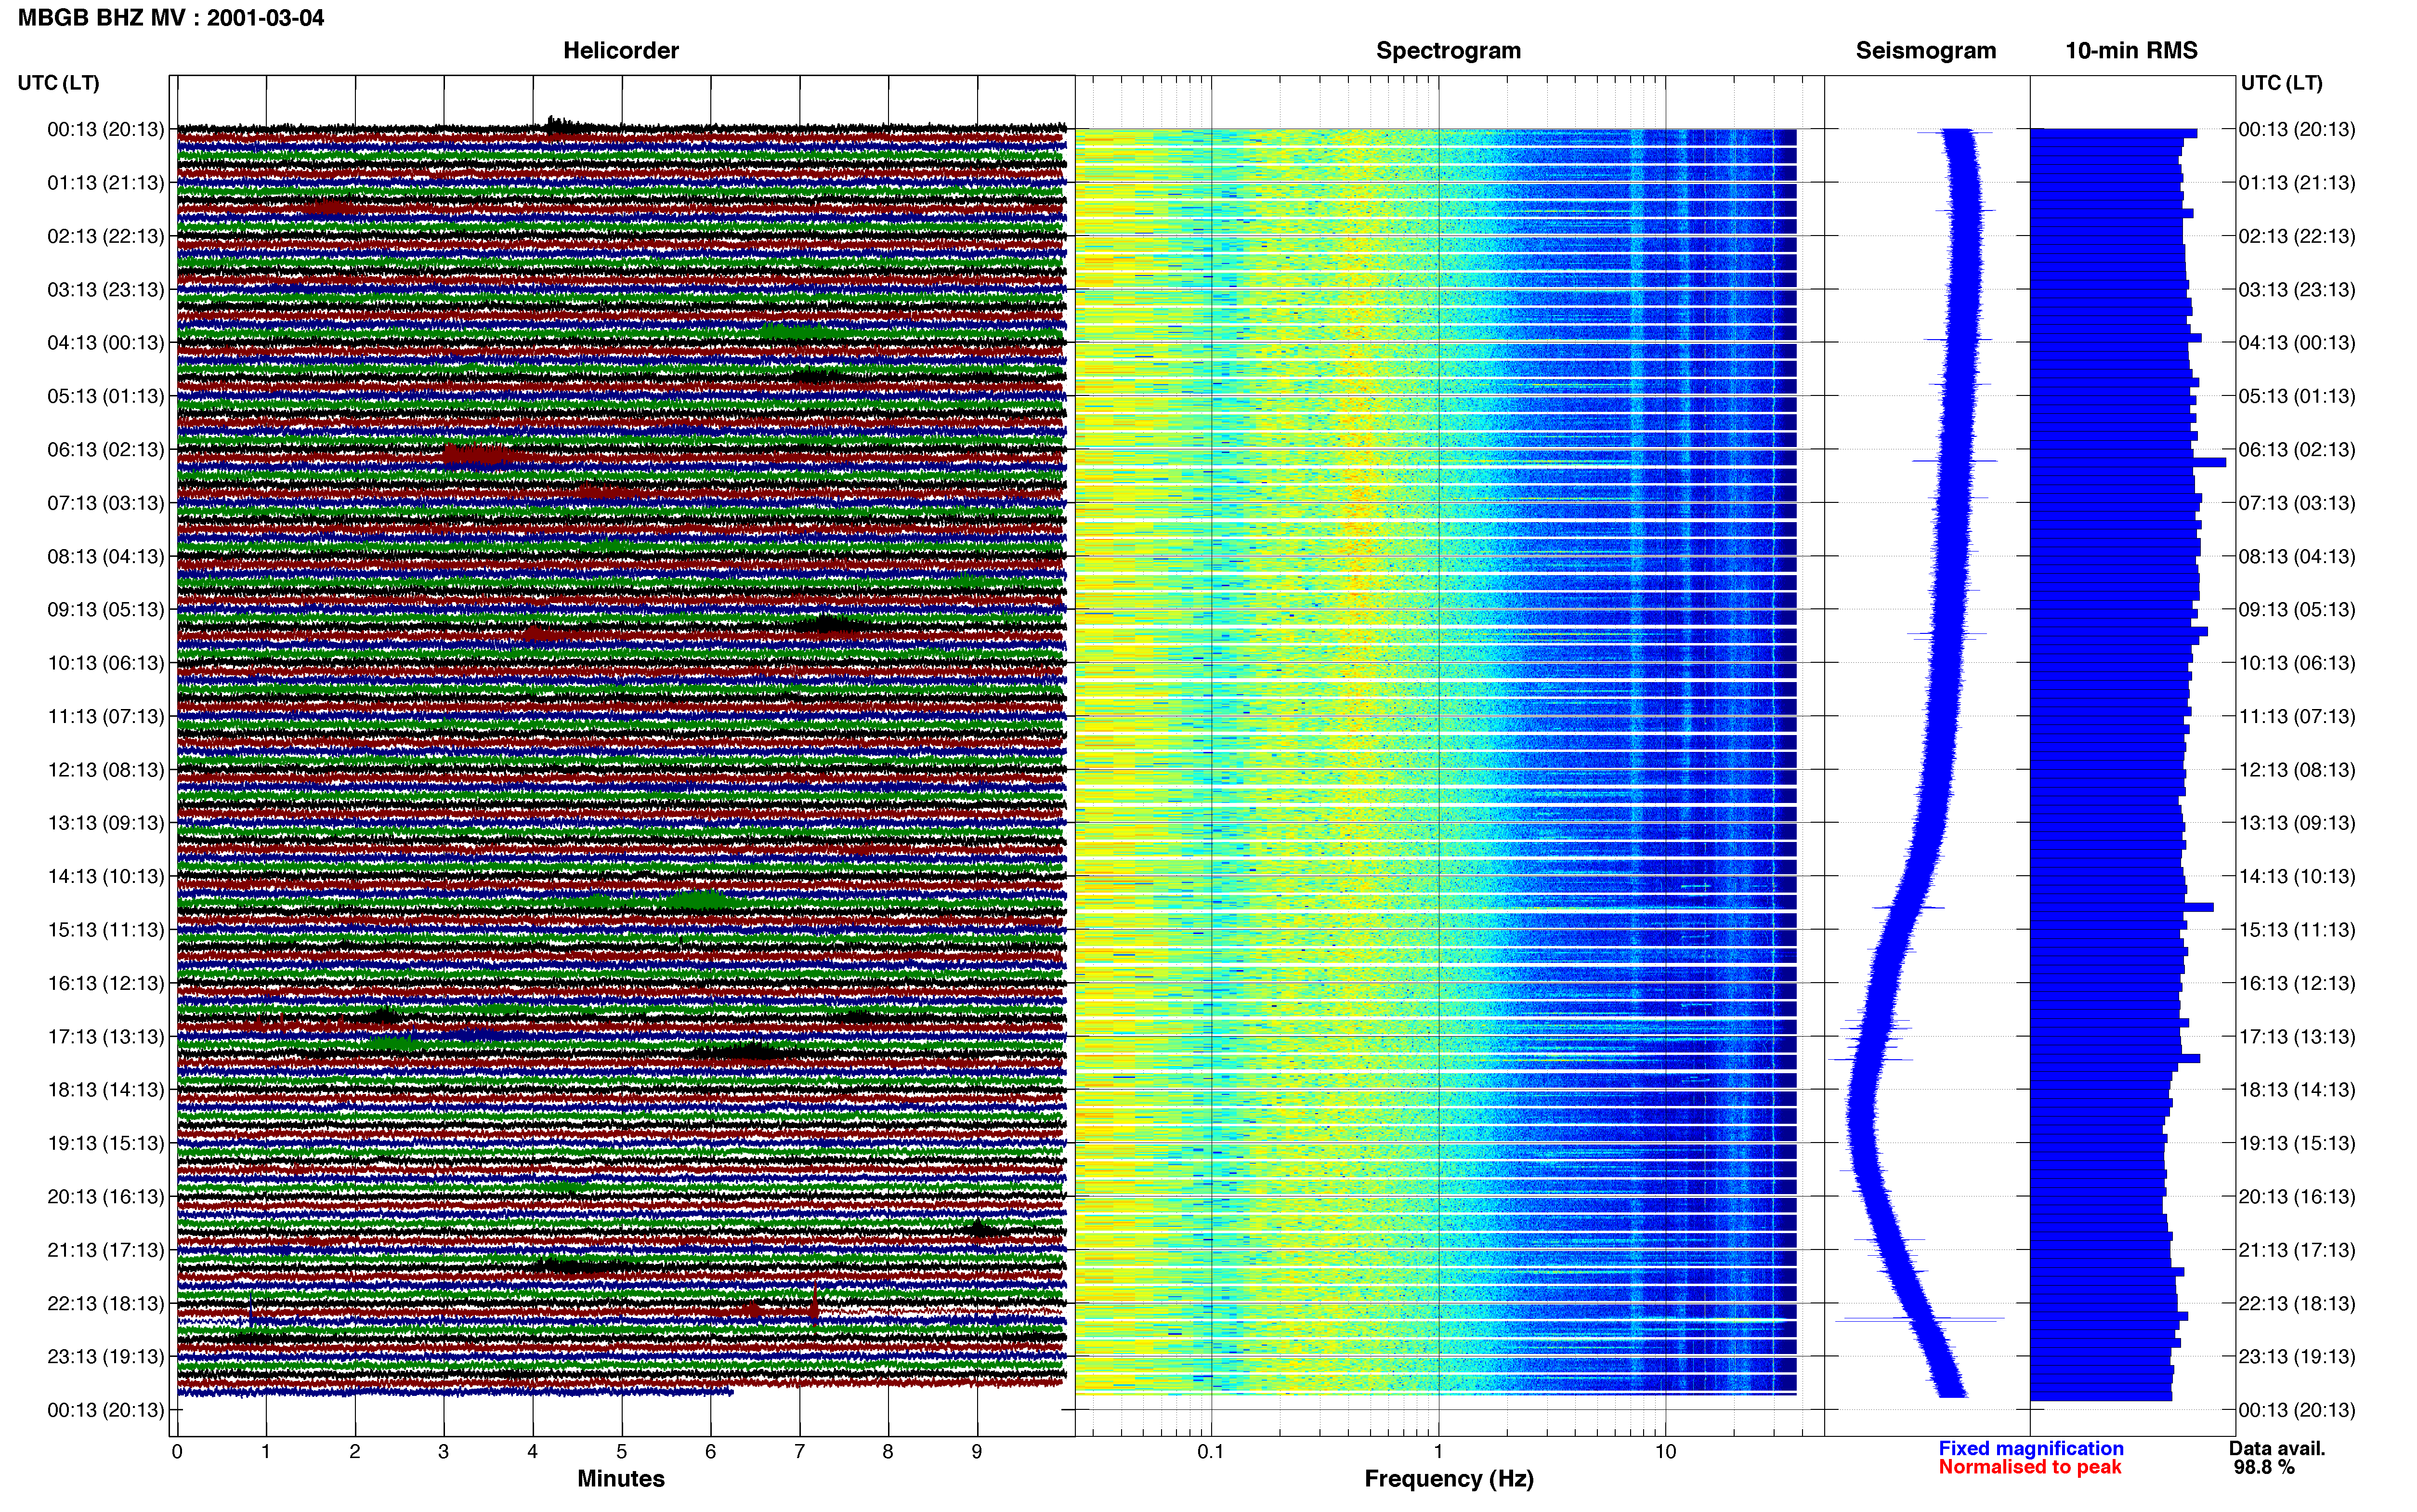Viewport: 2417px width, 1512px height.
Task: Click left time label 07:13 (03:13)
Action: 106,503
